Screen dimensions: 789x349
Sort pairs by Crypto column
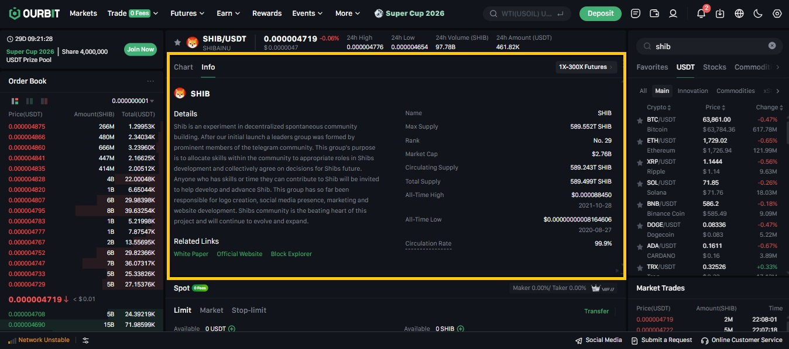659,108
